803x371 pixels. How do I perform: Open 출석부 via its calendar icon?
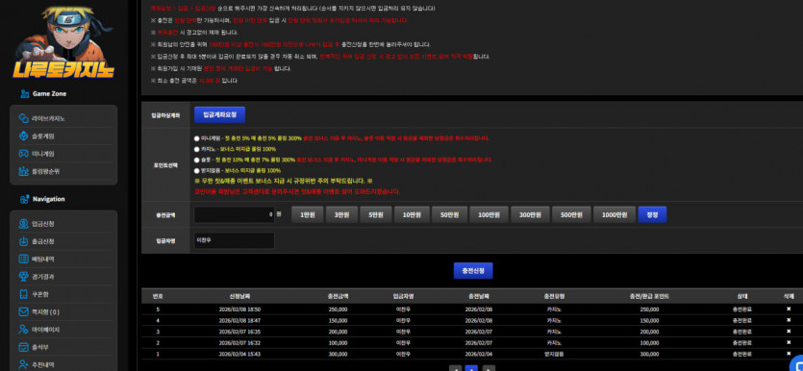pos(23,347)
